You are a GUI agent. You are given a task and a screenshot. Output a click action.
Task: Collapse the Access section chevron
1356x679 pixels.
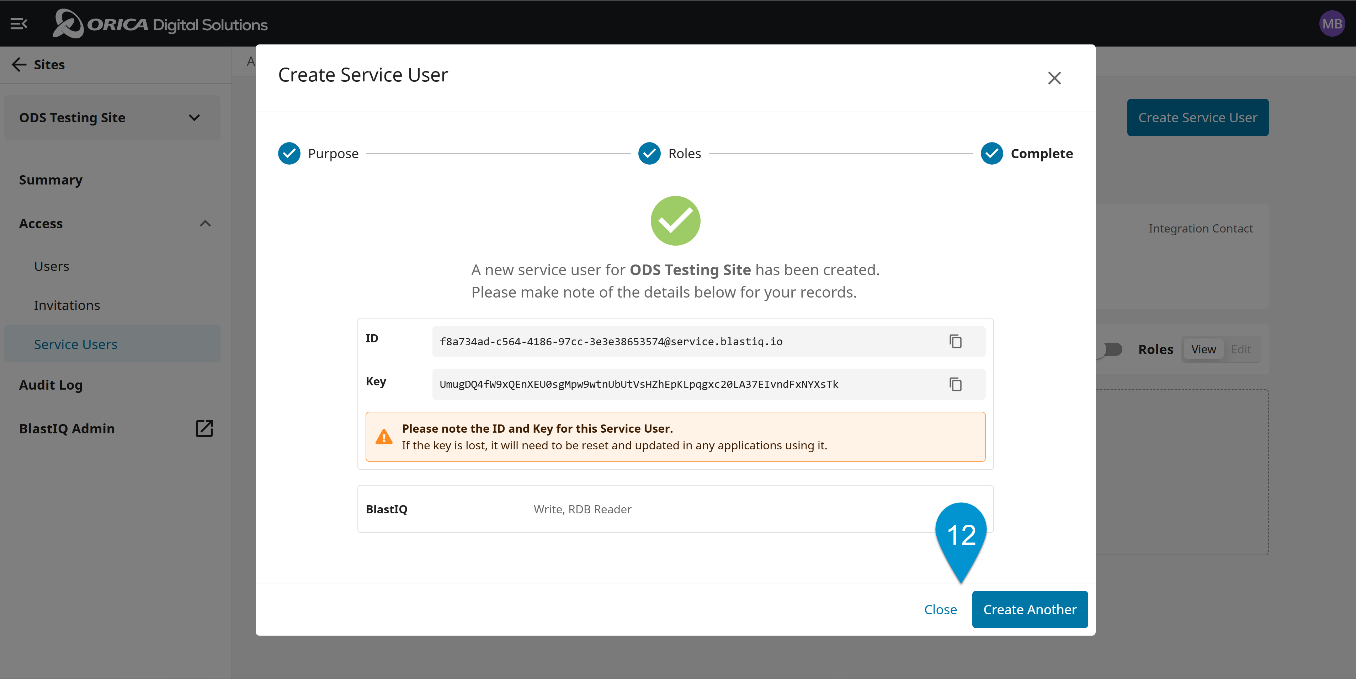tap(205, 224)
